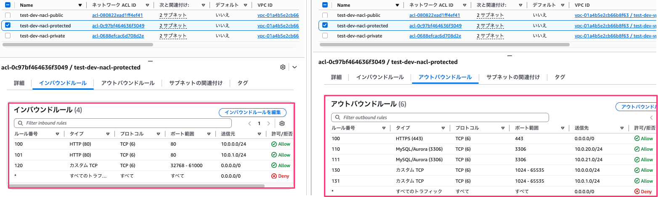Sort outbound rules by プロトコル column arrow
Image resolution: width=658 pixels, height=197 pixels.
[502, 128]
